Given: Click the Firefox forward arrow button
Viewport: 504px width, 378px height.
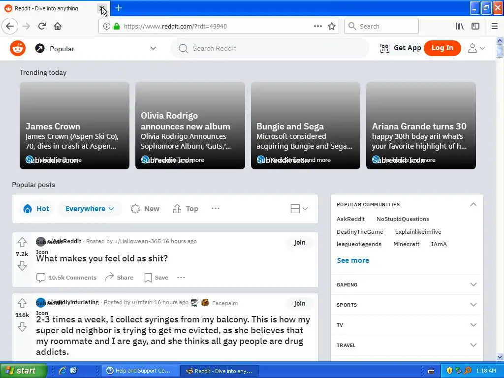Looking at the screenshot, I should pyautogui.click(x=26, y=26).
